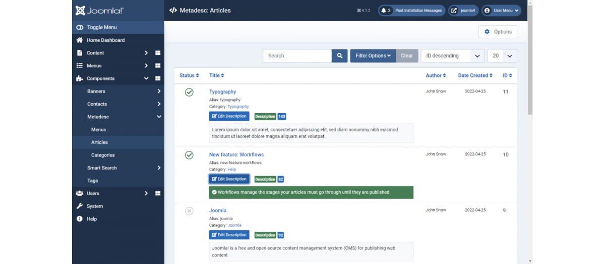
Task: Click the Description 92 badge
Action: click(269, 235)
